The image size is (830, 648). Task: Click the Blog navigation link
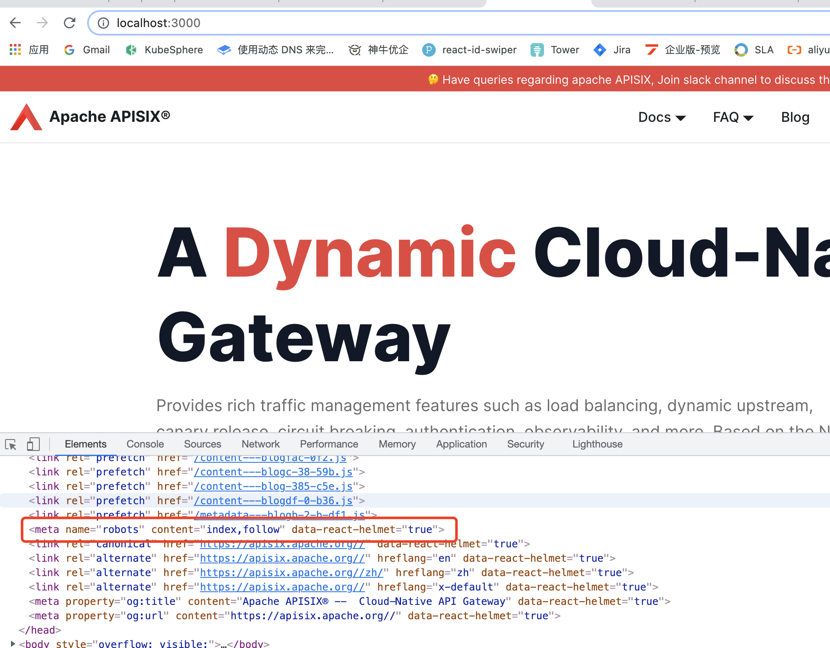pyautogui.click(x=795, y=117)
